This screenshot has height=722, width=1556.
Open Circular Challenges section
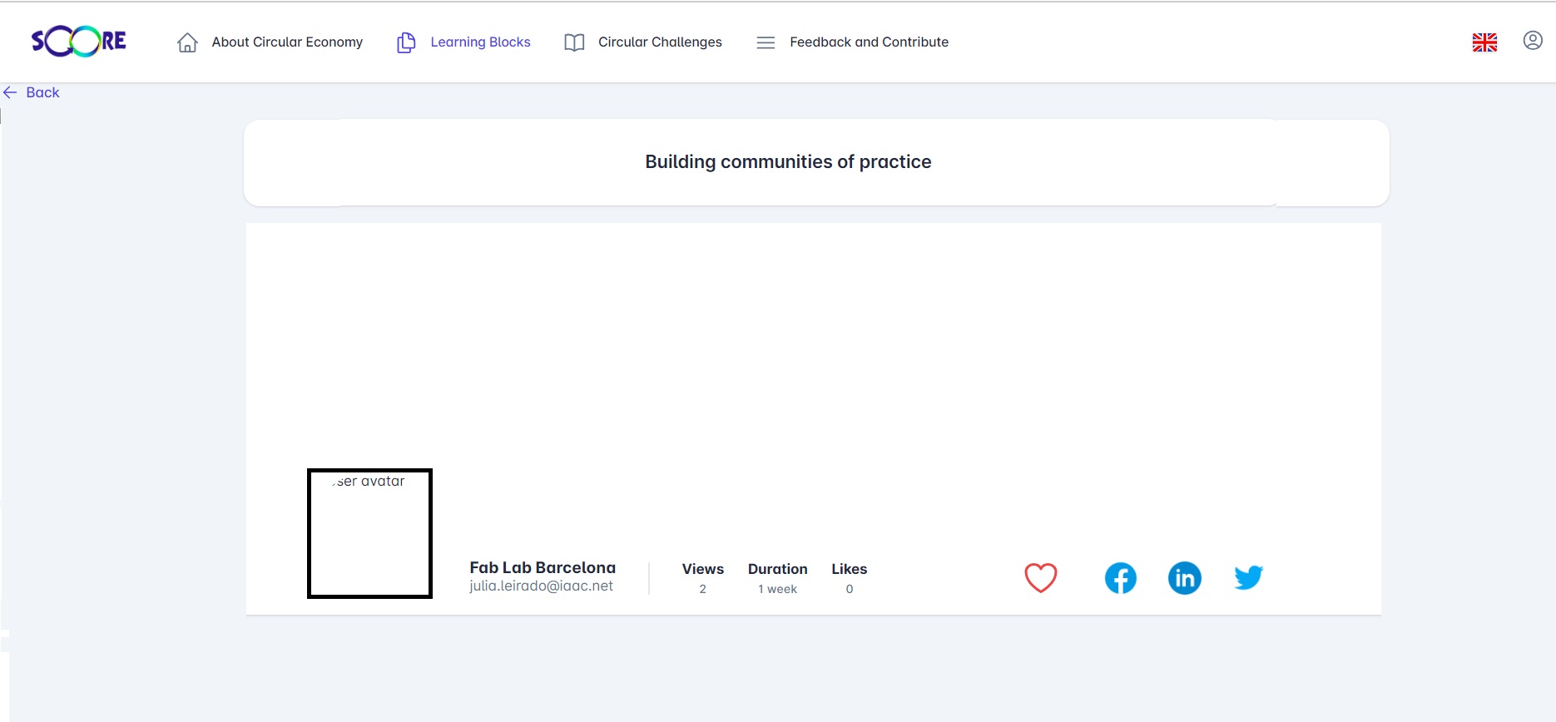(660, 42)
